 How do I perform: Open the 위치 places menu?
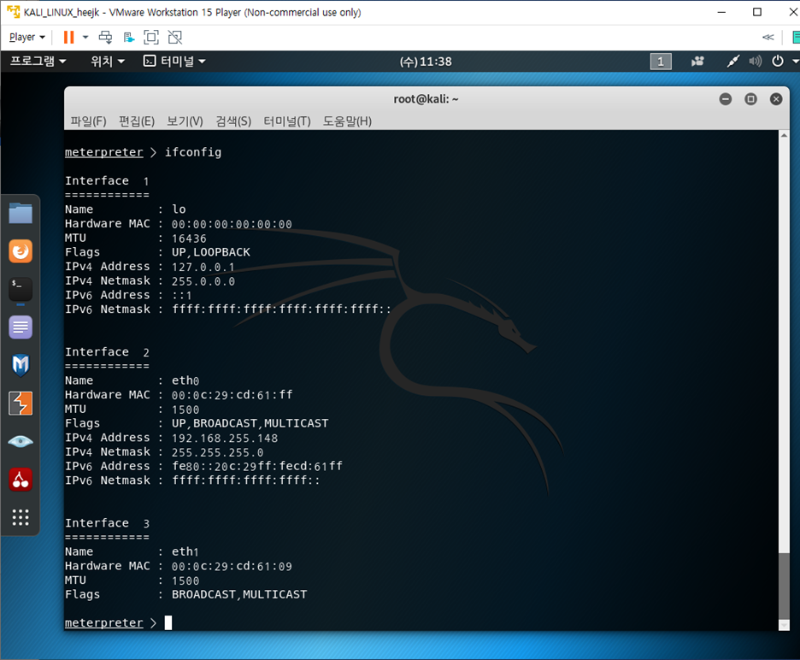click(x=108, y=62)
